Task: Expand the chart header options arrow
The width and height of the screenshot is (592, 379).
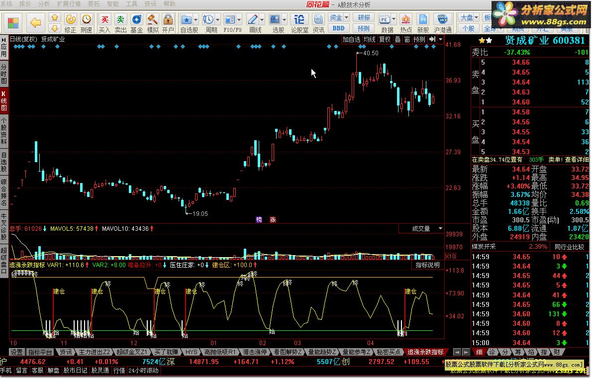Action: coord(441,39)
